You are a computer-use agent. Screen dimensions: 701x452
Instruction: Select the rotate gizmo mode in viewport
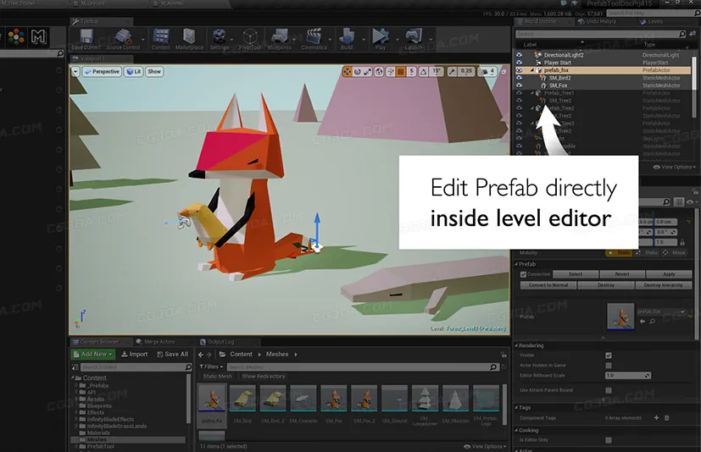[x=357, y=71]
